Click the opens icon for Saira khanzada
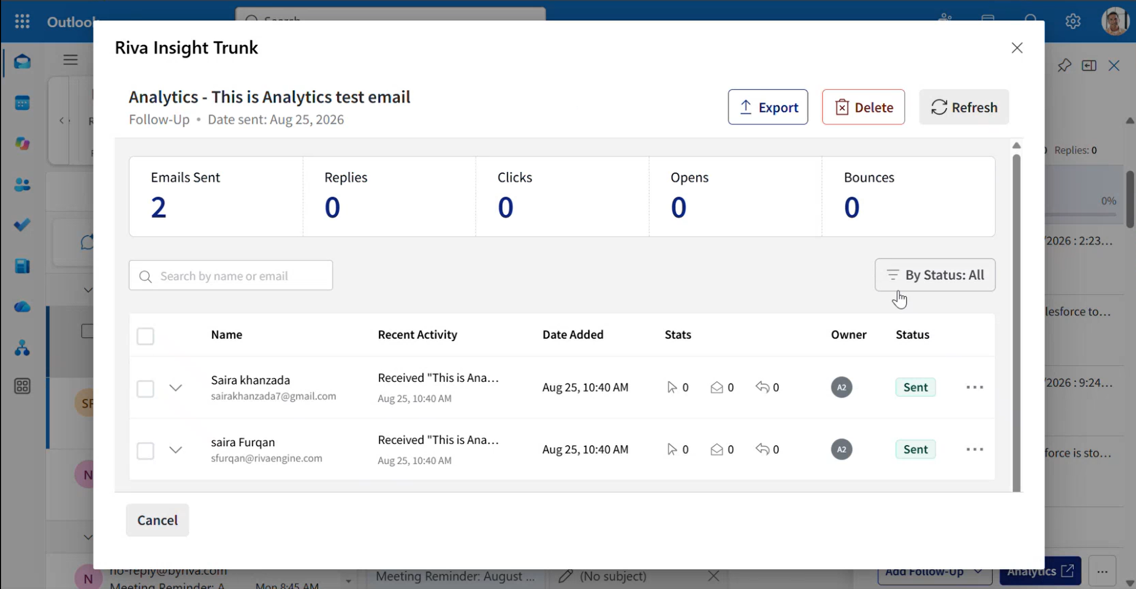Screen dimensions: 1136x589 (717, 388)
